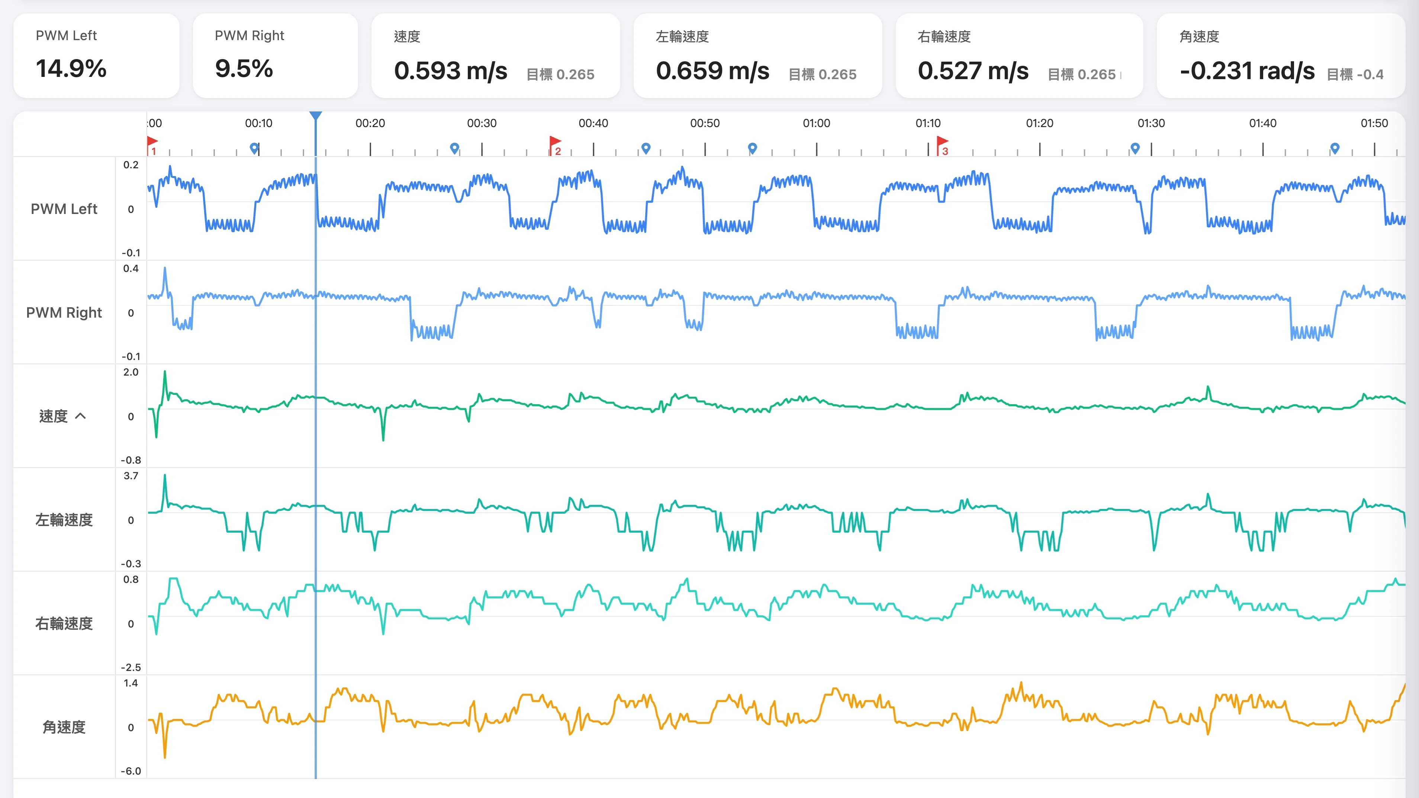Select the blue pin marker near 00:10
The width and height of the screenshot is (1419, 798).
pyautogui.click(x=254, y=148)
